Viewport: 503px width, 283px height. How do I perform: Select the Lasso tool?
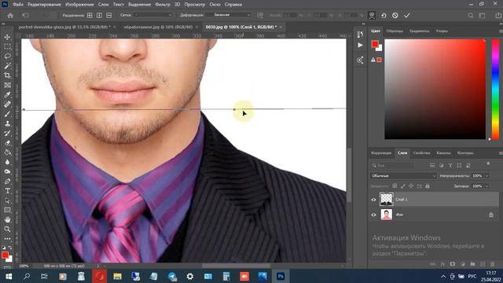(7, 57)
